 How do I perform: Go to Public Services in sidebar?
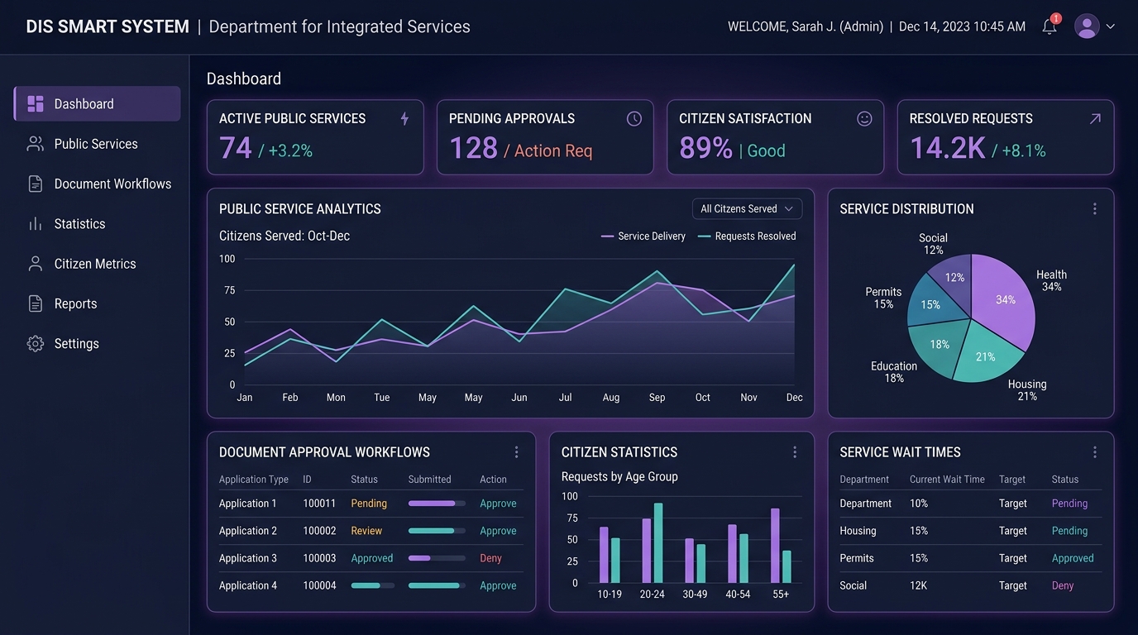click(97, 144)
